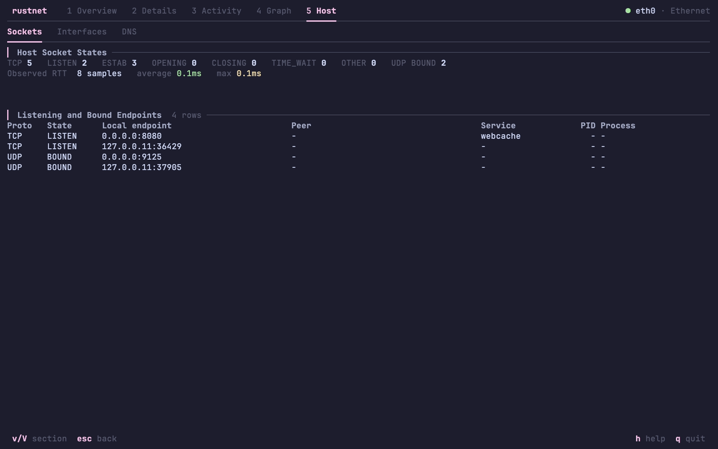
Task: Click the Local endpoint column header
Action: click(x=136, y=126)
